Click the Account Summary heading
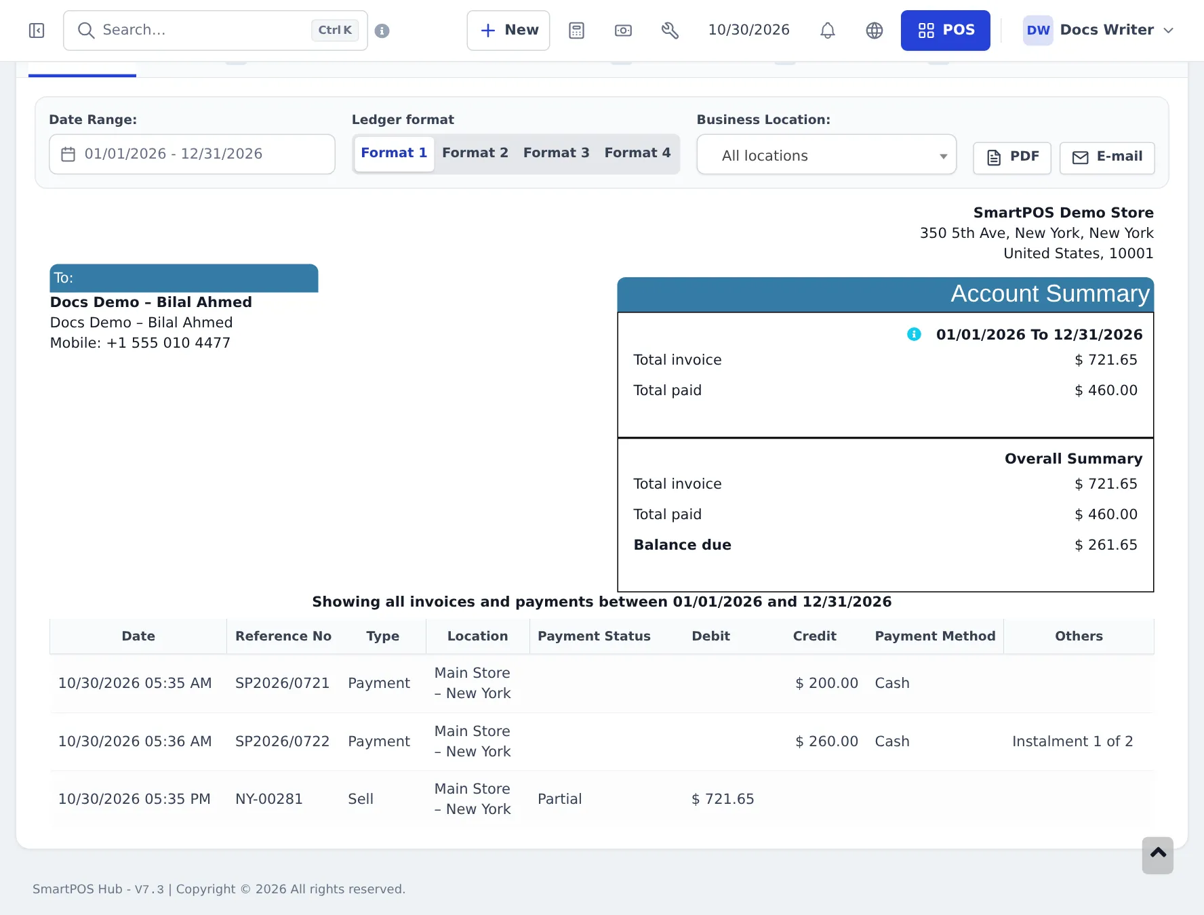1204x915 pixels. (x=1050, y=294)
